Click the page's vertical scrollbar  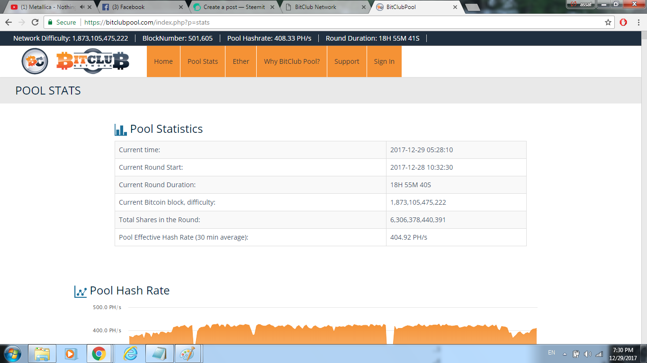point(643,187)
